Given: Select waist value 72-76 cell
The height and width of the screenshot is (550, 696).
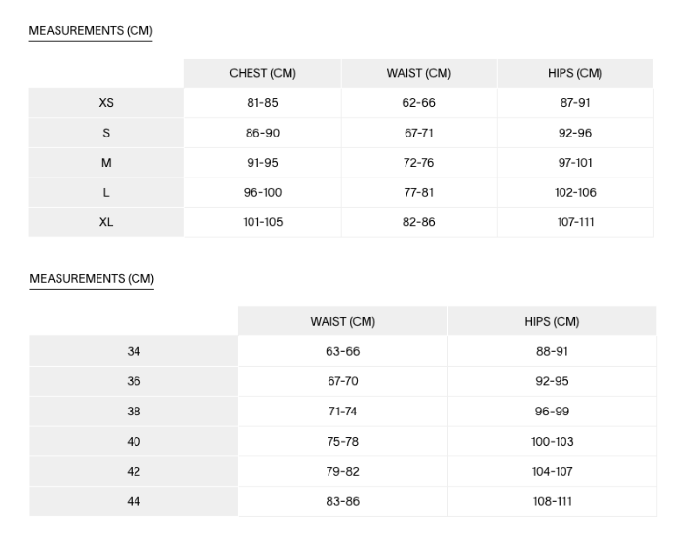Looking at the screenshot, I should click(x=418, y=163).
